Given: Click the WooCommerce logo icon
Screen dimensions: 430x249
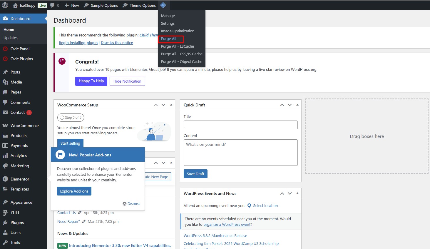Looking at the screenshot, I should [5, 126].
